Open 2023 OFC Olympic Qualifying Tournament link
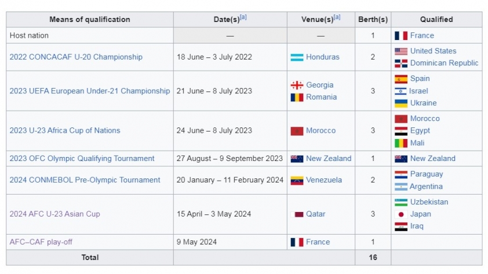The width and height of the screenshot is (488, 274). click(82, 158)
